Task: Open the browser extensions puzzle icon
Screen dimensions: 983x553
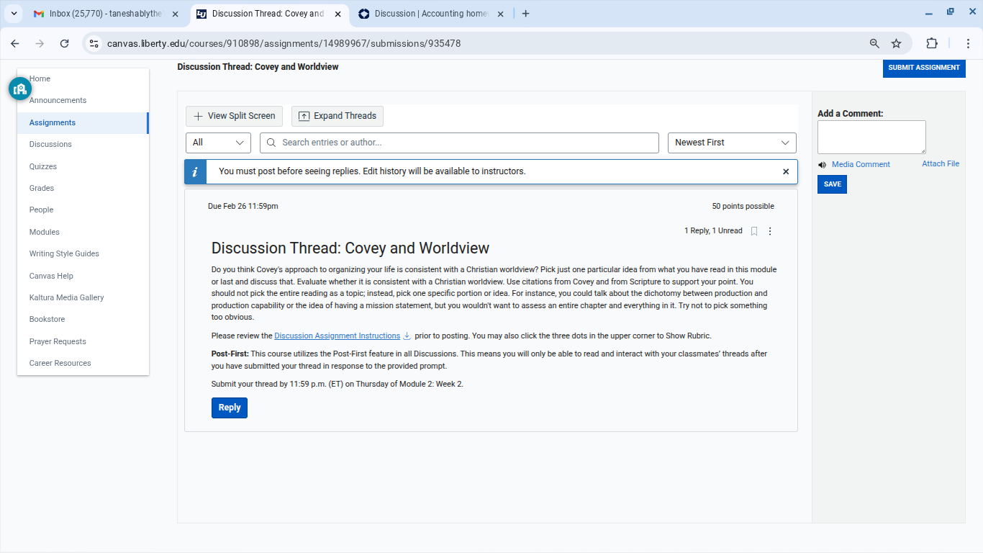Action: tap(932, 43)
